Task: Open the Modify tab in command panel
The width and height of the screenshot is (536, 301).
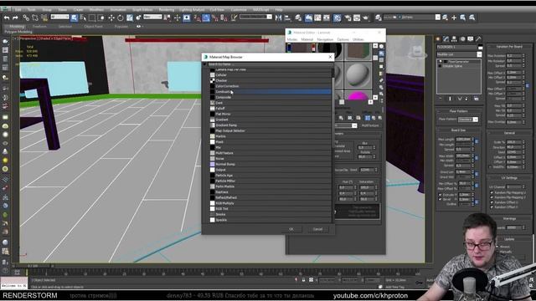Action: [x=446, y=39]
